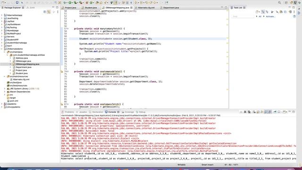
Task: Click the Task List help icon
Action: pos(294,17)
